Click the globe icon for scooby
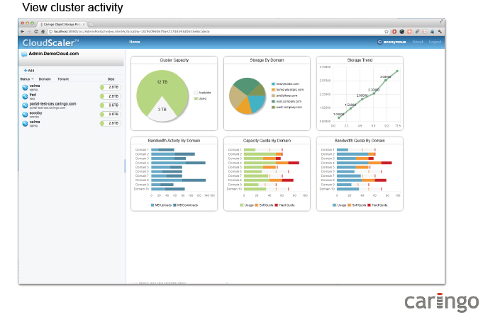 point(25,115)
